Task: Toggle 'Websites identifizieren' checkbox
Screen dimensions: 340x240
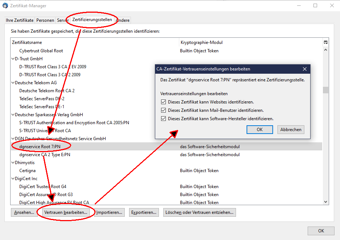Action: point(164,102)
